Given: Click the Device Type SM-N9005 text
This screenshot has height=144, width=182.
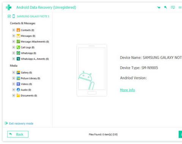Looking at the screenshot, I should [x=139, y=68].
